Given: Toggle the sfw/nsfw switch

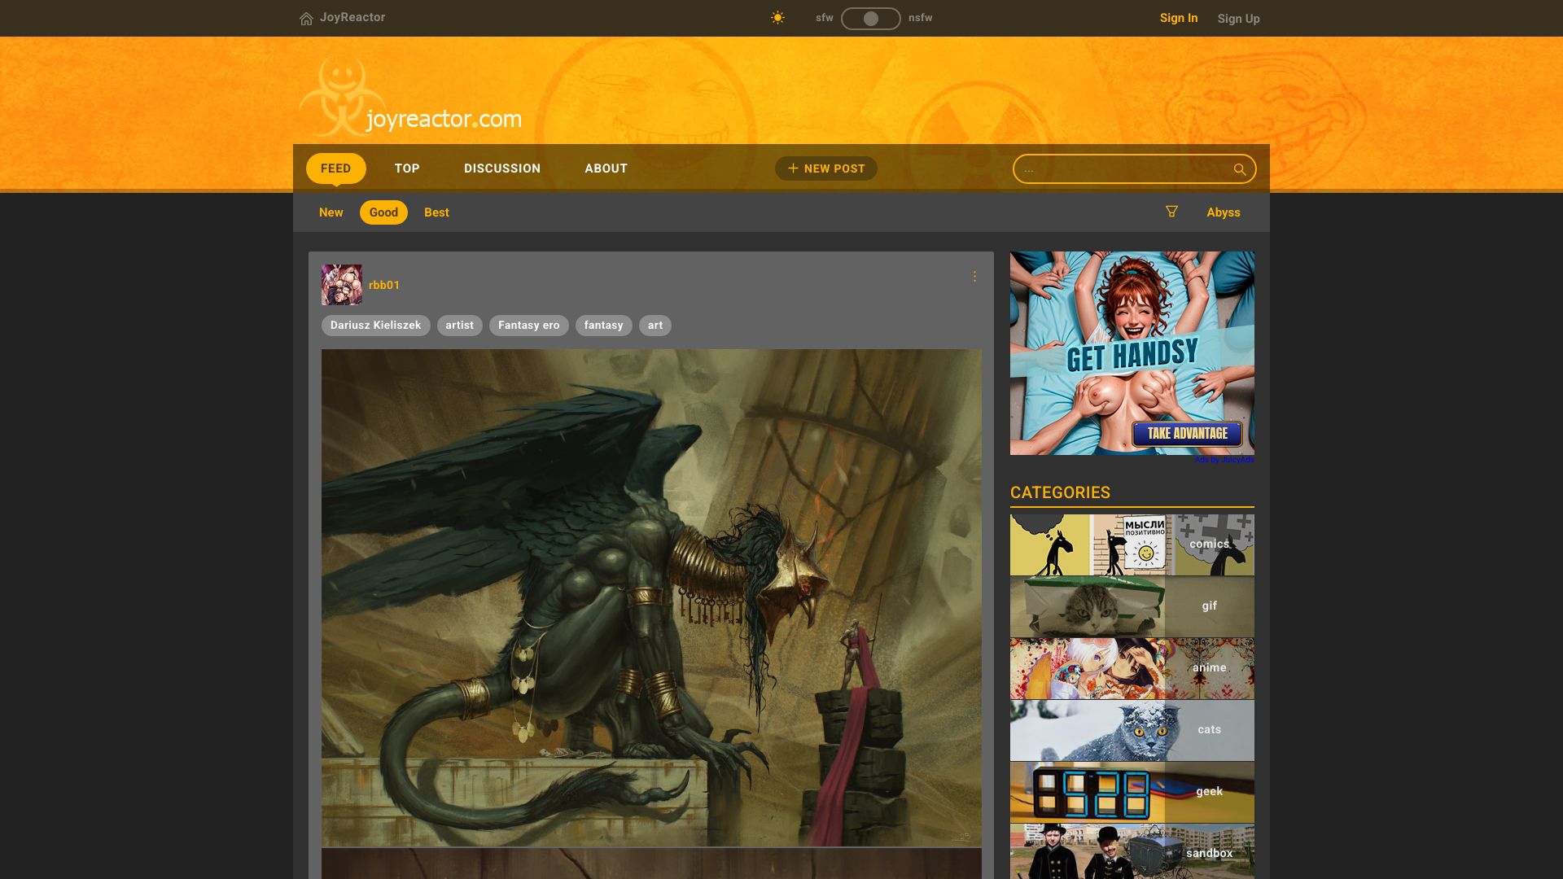Looking at the screenshot, I should (x=870, y=18).
